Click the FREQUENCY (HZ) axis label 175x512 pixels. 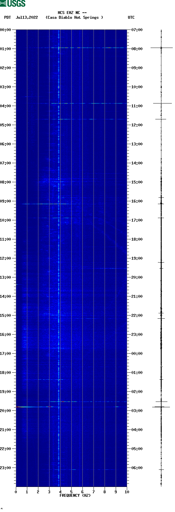(x=75, y=495)
